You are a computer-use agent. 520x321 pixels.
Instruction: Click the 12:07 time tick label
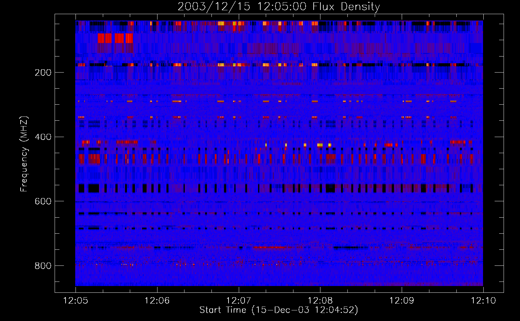coord(239,300)
